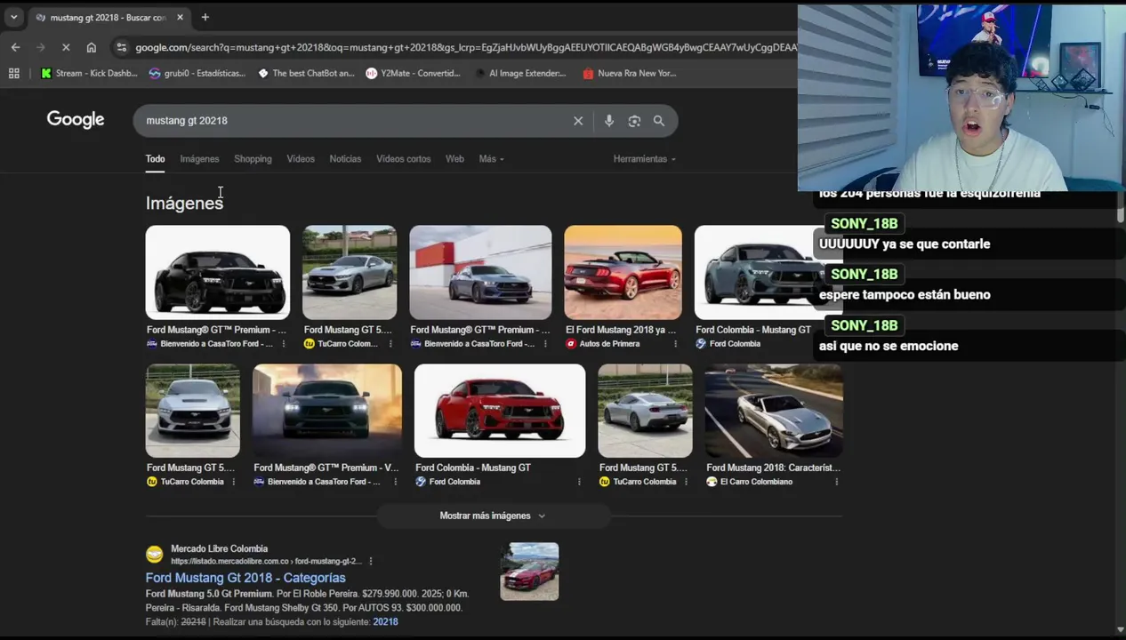Start voice search with the microphone icon

point(609,121)
